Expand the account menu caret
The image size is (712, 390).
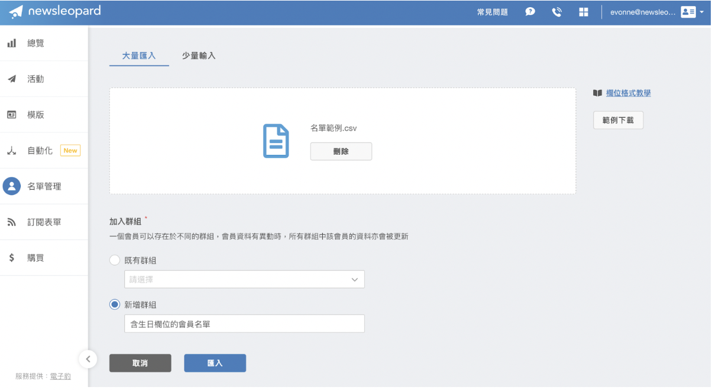(701, 12)
